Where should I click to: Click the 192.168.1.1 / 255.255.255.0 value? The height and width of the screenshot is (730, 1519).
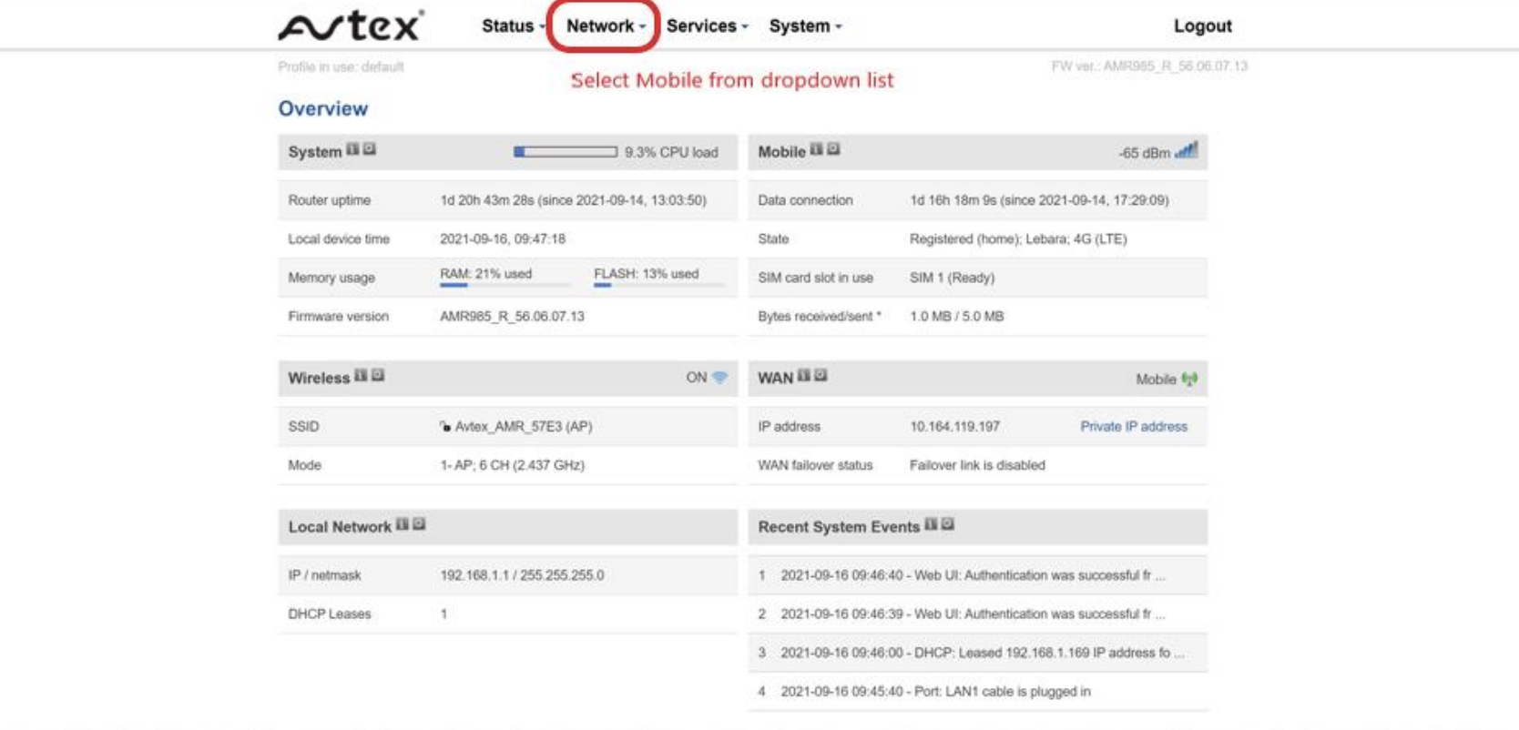[522, 575]
